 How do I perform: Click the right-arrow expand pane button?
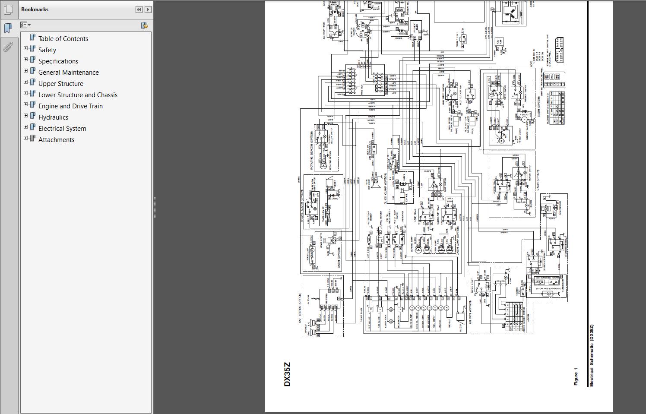pyautogui.click(x=148, y=9)
